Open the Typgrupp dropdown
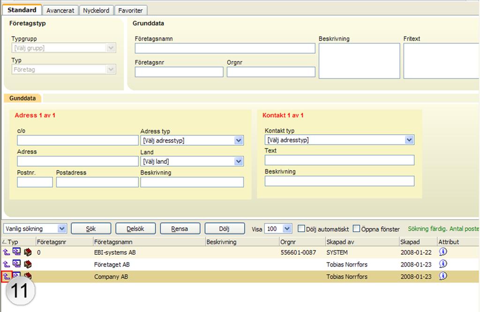480x312 pixels. click(64, 48)
